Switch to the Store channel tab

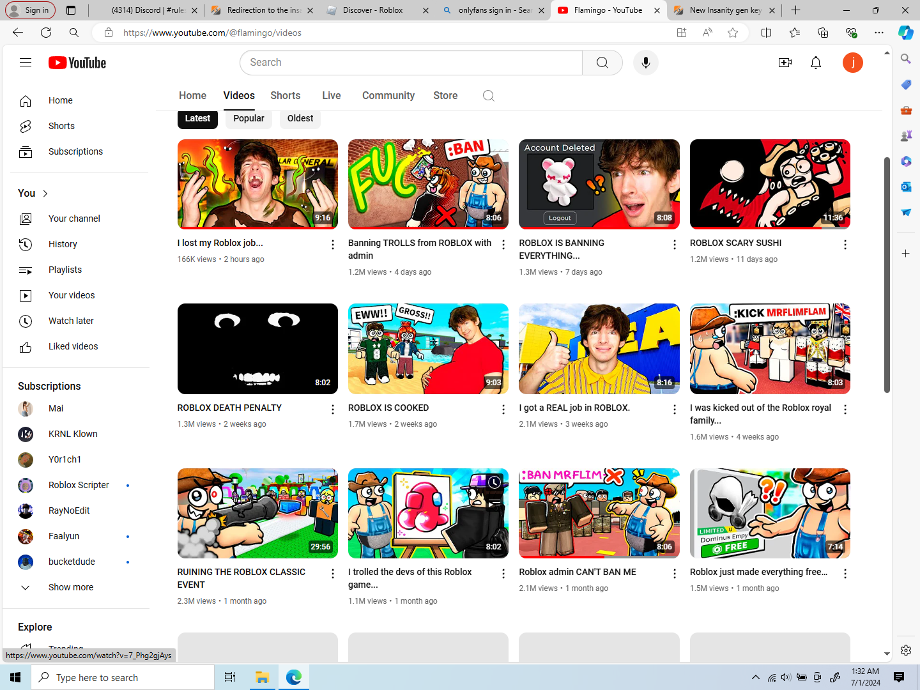[x=445, y=96]
